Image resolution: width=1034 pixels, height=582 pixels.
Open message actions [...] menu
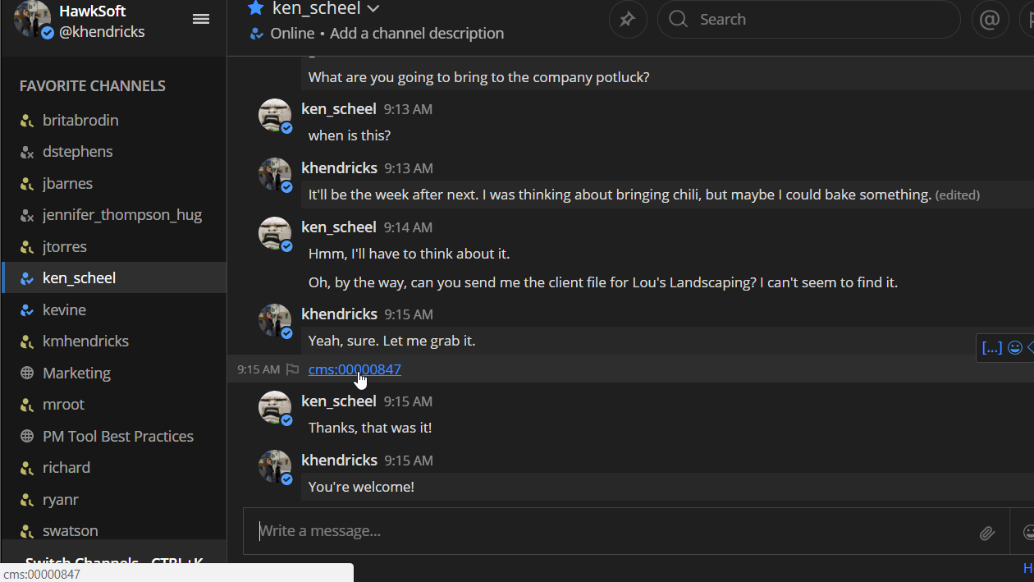click(991, 348)
